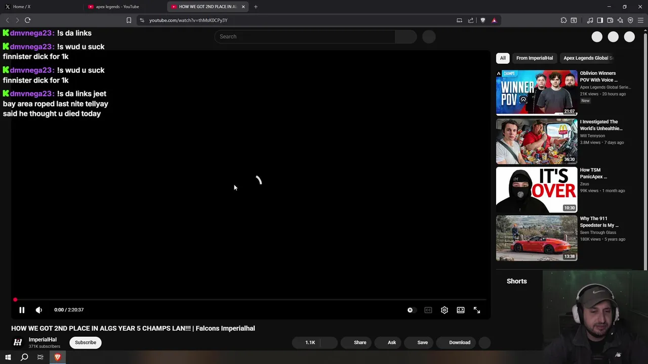Open the Brave Playlist music note icon
Screen dimensions: 648x364
pos(590,20)
